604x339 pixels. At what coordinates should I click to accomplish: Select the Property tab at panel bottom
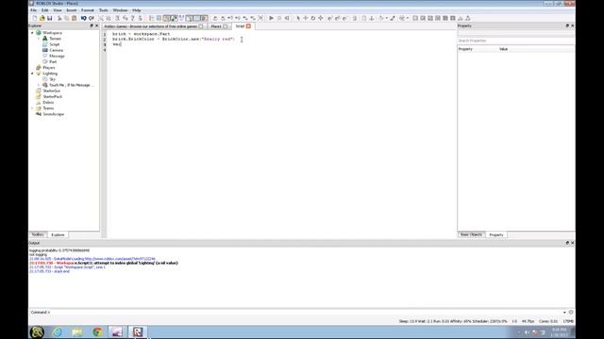(x=496, y=234)
